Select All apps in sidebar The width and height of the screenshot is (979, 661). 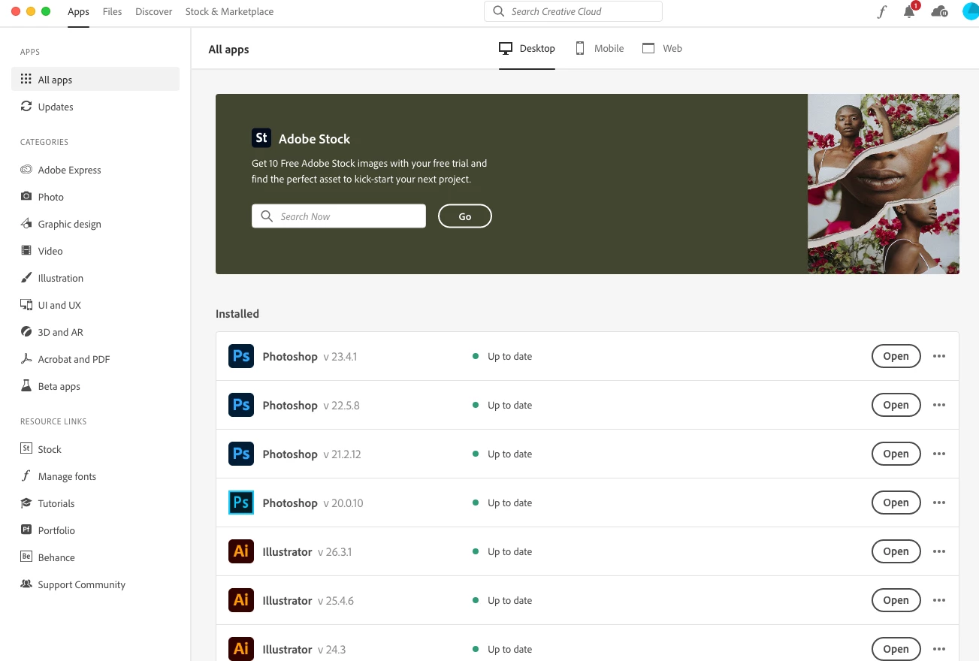(x=95, y=80)
